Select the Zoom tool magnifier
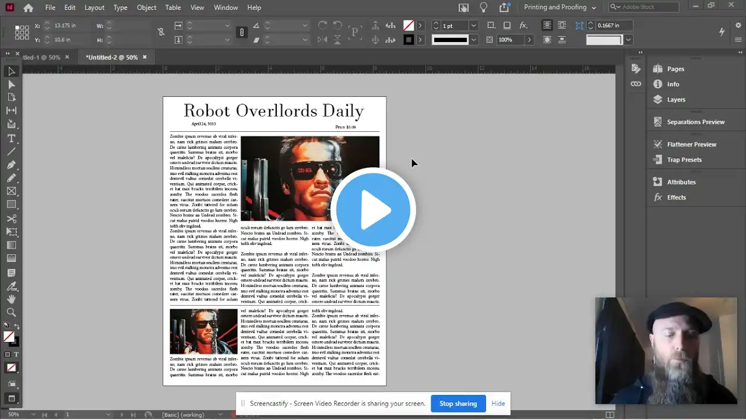This screenshot has height=420, width=746. click(x=11, y=312)
